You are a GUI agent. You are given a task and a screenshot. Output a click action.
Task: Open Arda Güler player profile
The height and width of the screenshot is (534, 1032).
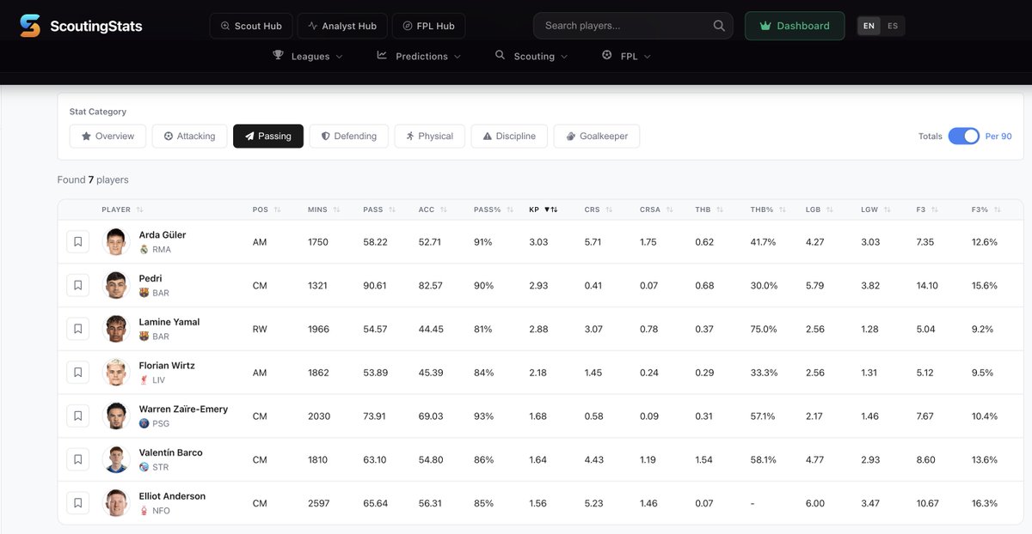(x=163, y=235)
